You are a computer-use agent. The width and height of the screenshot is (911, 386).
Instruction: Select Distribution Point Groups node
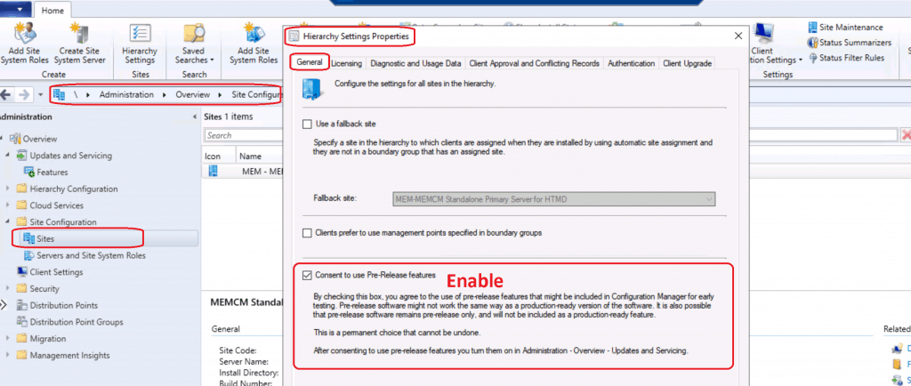(x=69, y=322)
